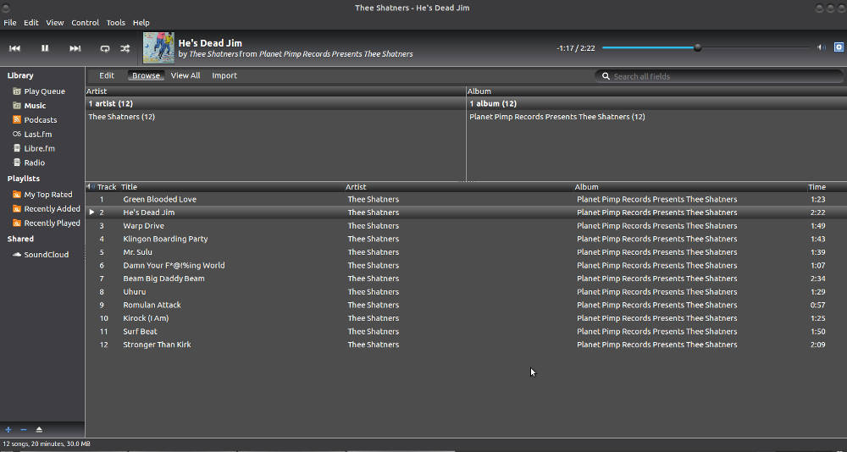
Task: Click the Search all fields box
Action: point(718,76)
